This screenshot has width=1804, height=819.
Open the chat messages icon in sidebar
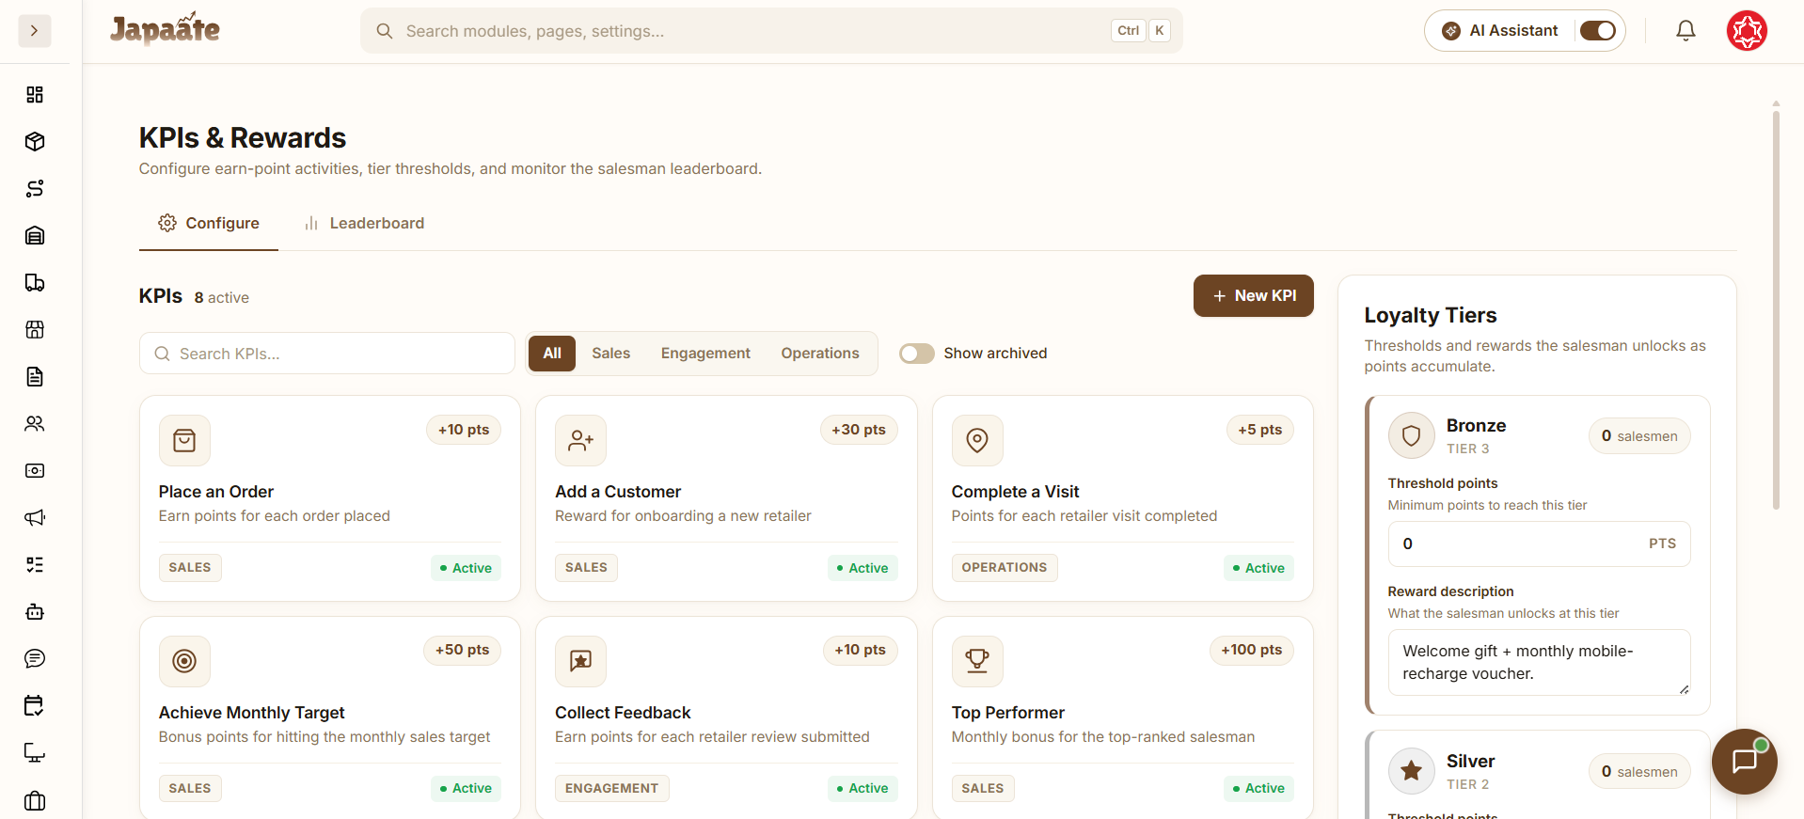pos(35,658)
